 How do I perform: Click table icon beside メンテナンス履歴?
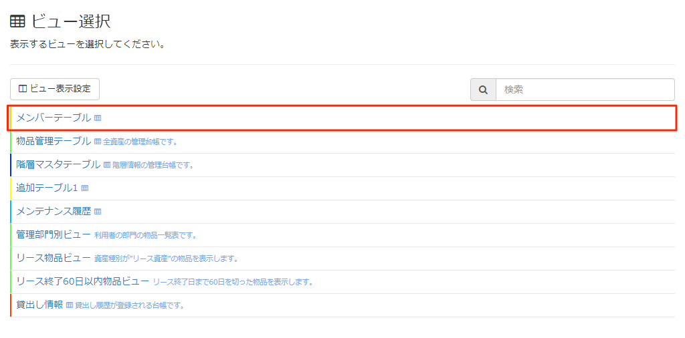98,212
